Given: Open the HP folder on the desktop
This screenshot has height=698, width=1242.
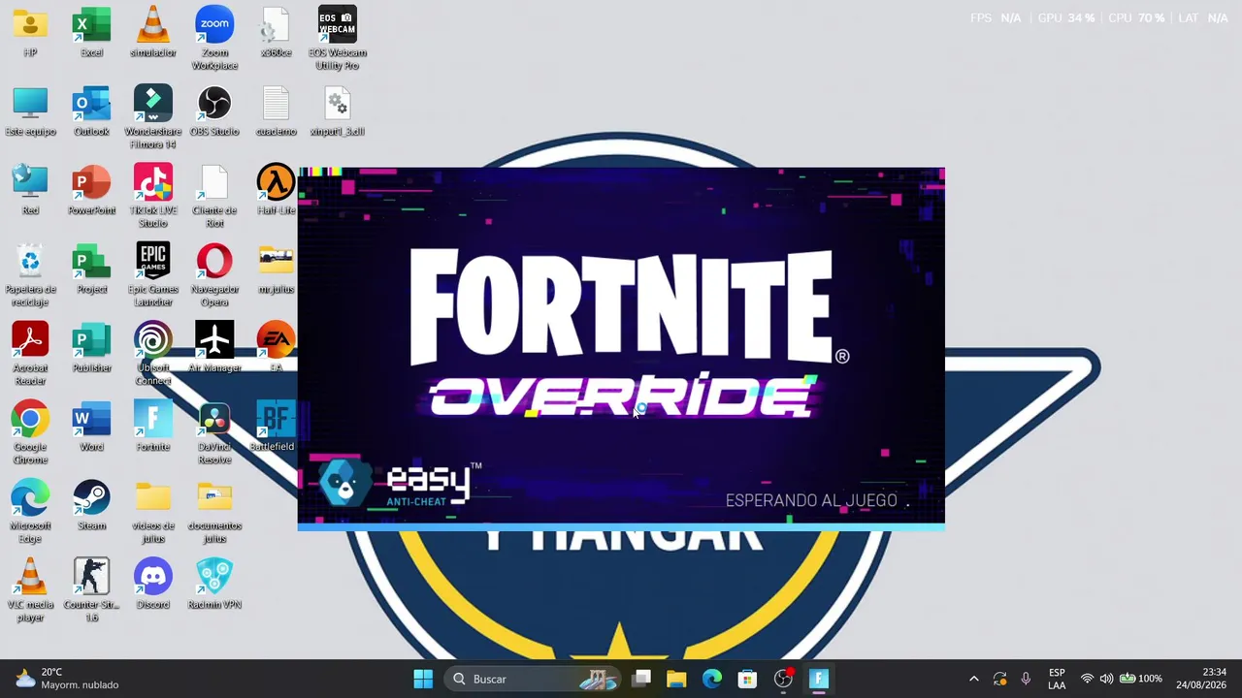Looking at the screenshot, I should point(30,32).
